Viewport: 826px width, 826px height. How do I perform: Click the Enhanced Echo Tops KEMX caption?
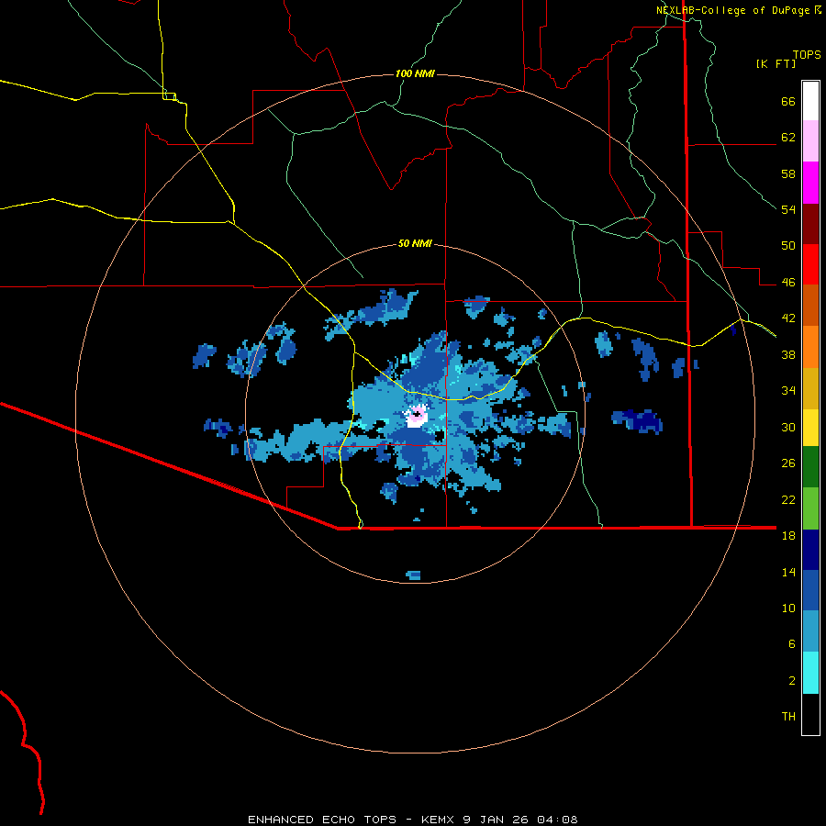[412, 820]
